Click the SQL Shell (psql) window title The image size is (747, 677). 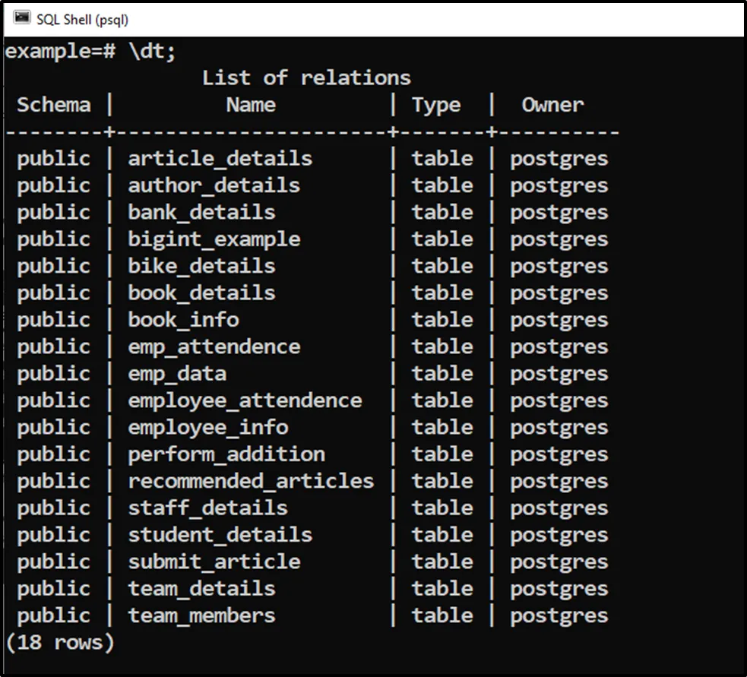(x=82, y=19)
